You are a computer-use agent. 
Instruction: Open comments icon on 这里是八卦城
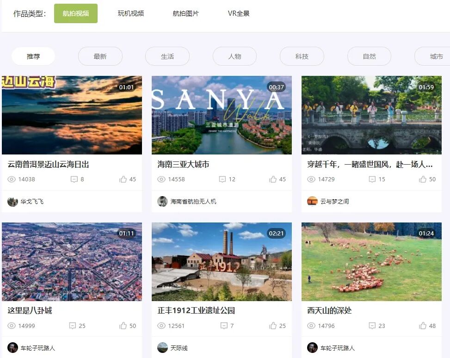(x=73, y=326)
